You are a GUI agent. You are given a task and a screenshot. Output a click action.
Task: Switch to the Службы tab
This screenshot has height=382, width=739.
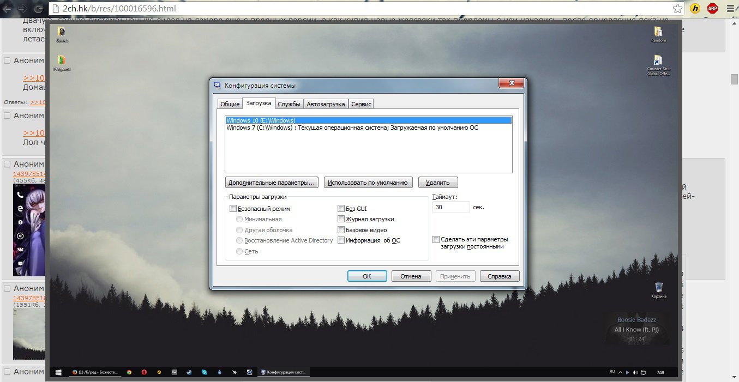pyautogui.click(x=289, y=104)
